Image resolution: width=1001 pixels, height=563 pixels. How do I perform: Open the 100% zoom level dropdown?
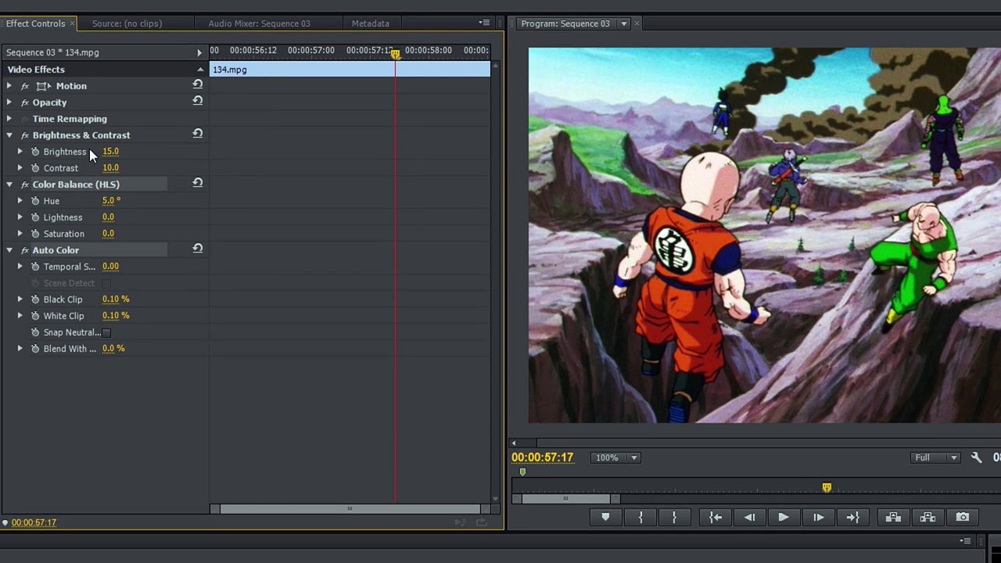coord(617,457)
